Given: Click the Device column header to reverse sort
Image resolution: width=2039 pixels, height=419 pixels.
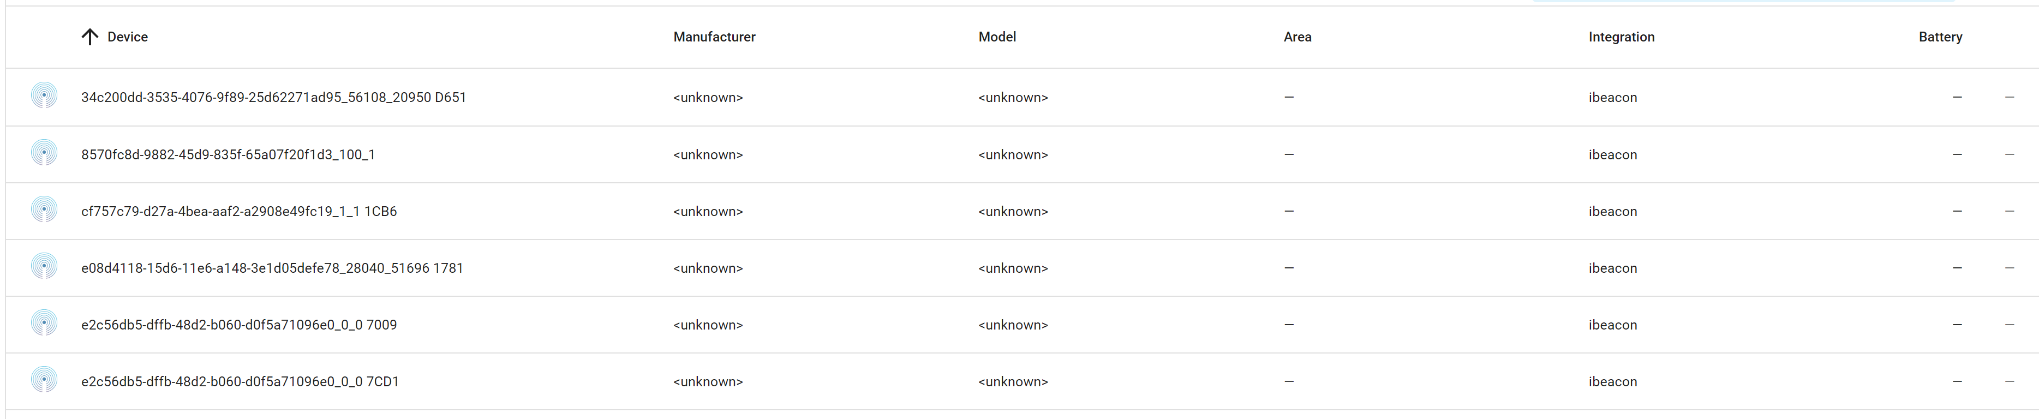Looking at the screenshot, I should pyautogui.click(x=127, y=37).
